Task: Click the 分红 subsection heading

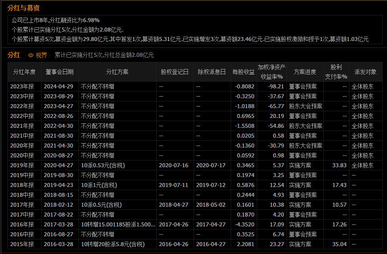Action: click(14, 55)
